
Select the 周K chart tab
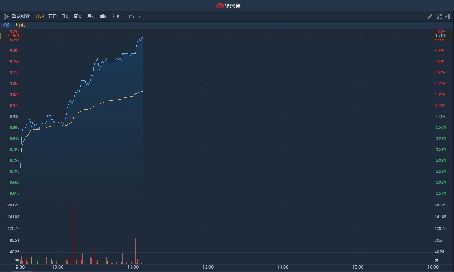click(x=78, y=16)
